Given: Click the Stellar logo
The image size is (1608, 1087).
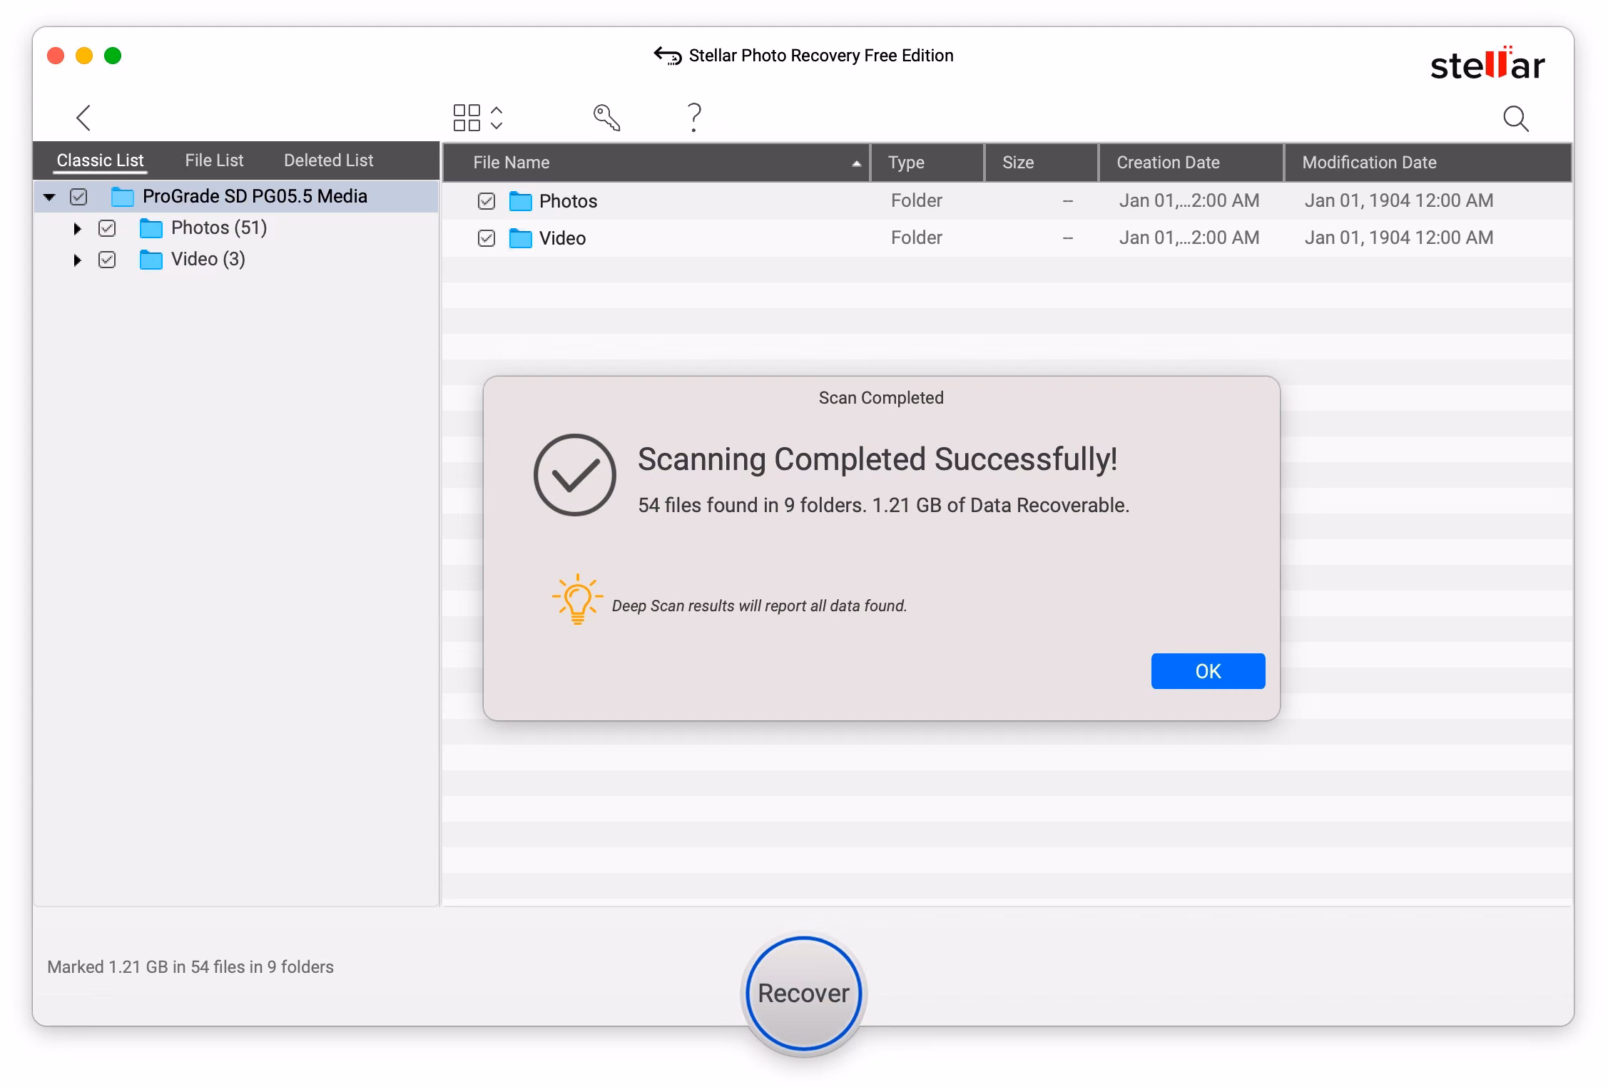Looking at the screenshot, I should tap(1487, 64).
